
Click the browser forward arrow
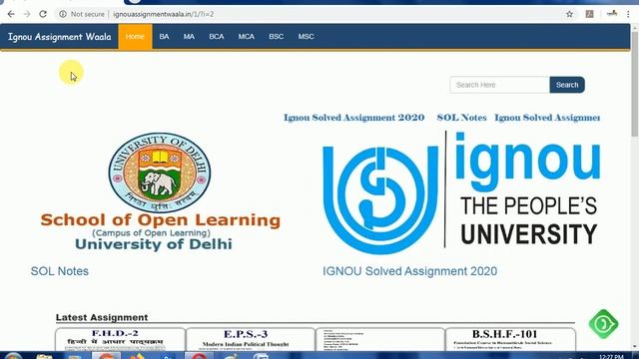(x=27, y=14)
